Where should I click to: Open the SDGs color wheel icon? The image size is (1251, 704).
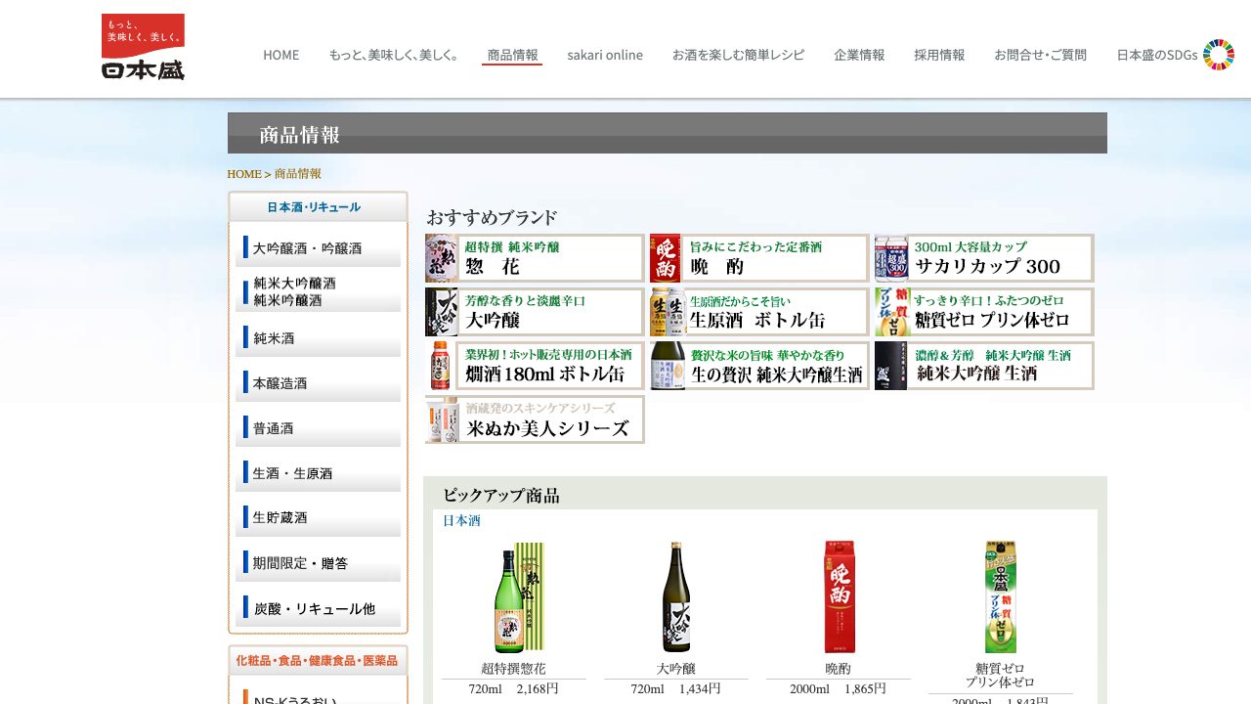click(x=1219, y=55)
